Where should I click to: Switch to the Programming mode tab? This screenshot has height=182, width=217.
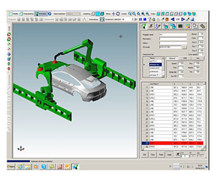[27, 14]
